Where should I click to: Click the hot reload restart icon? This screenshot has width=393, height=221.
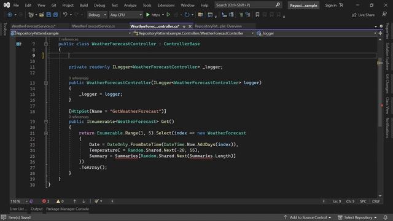[x=187, y=15]
